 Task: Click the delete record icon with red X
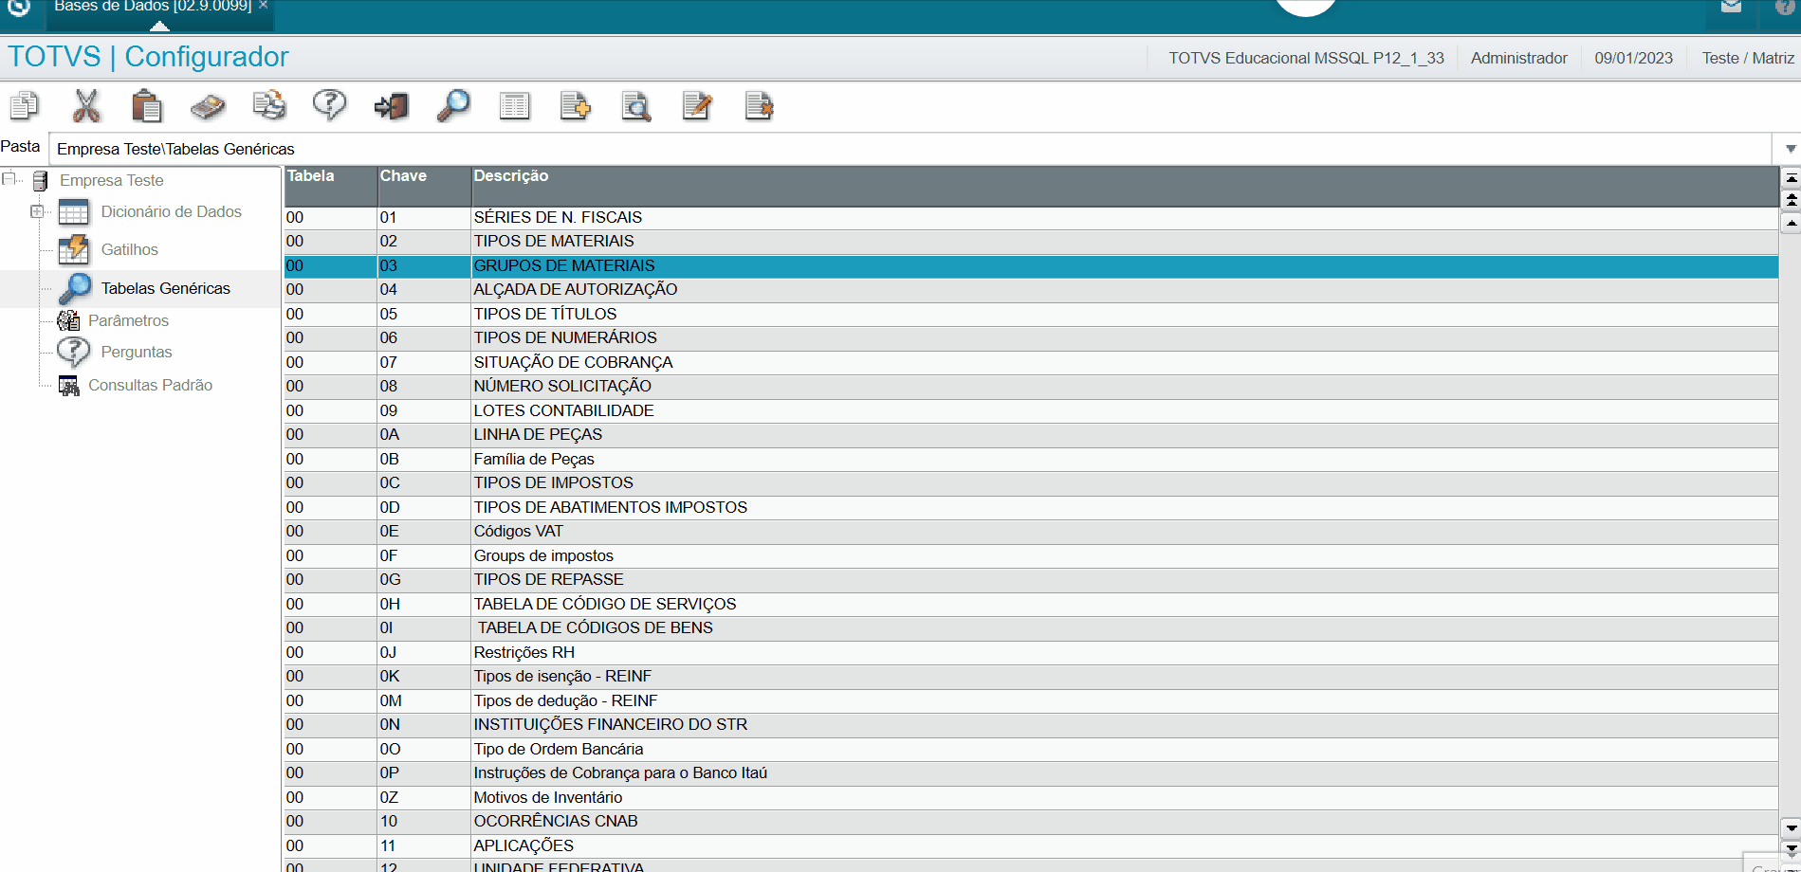click(x=759, y=106)
